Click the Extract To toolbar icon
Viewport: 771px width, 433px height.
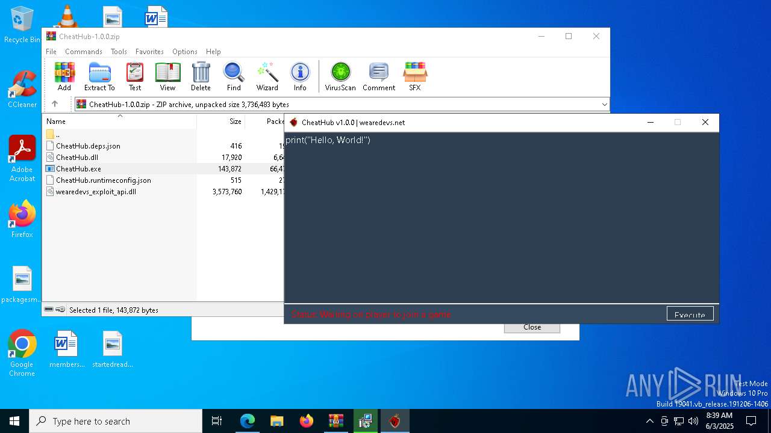click(x=99, y=76)
